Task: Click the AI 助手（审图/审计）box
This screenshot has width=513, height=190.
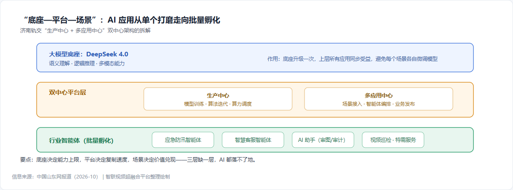Action: [x=323, y=140]
